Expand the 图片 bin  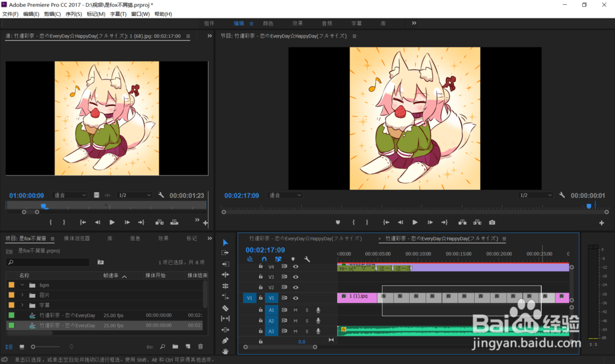click(x=22, y=295)
